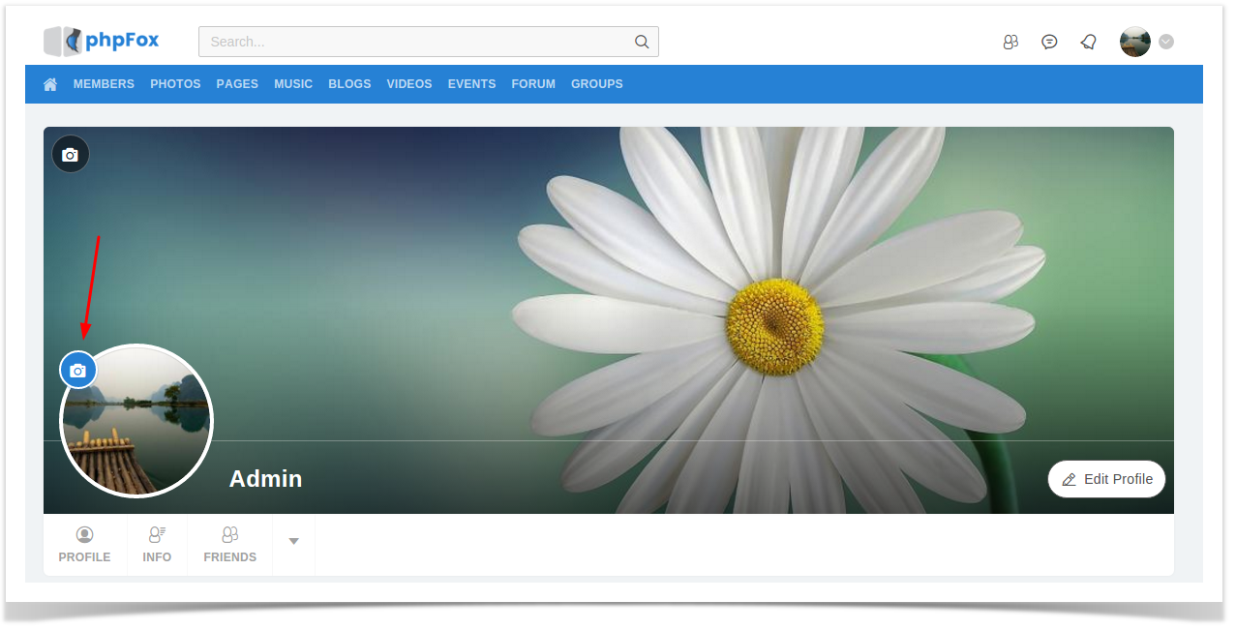Screen dimensions: 1236x630
Task: Select the Friends tab
Action: (230, 545)
